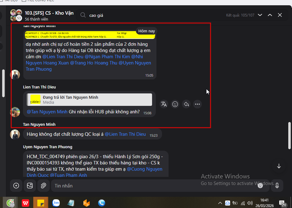Click the @Trang Ho Hoang Thu mention
292x208 pixels.
tap(94, 63)
